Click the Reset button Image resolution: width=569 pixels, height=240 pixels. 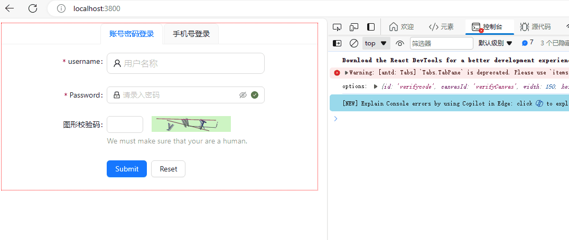point(169,169)
